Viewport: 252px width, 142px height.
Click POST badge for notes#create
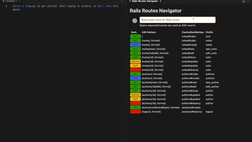point(135,45)
